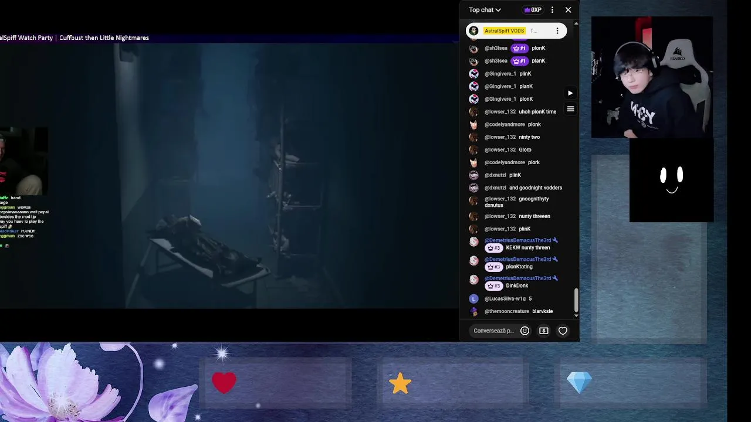Open the pinned AstralSpiff VODS message menu

(557, 31)
